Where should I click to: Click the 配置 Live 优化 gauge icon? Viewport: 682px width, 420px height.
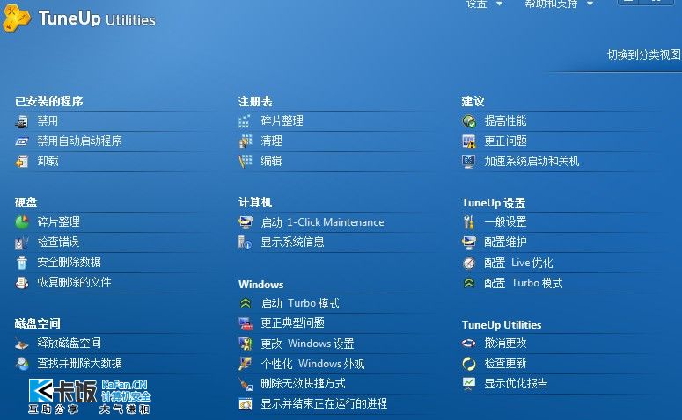tap(469, 263)
